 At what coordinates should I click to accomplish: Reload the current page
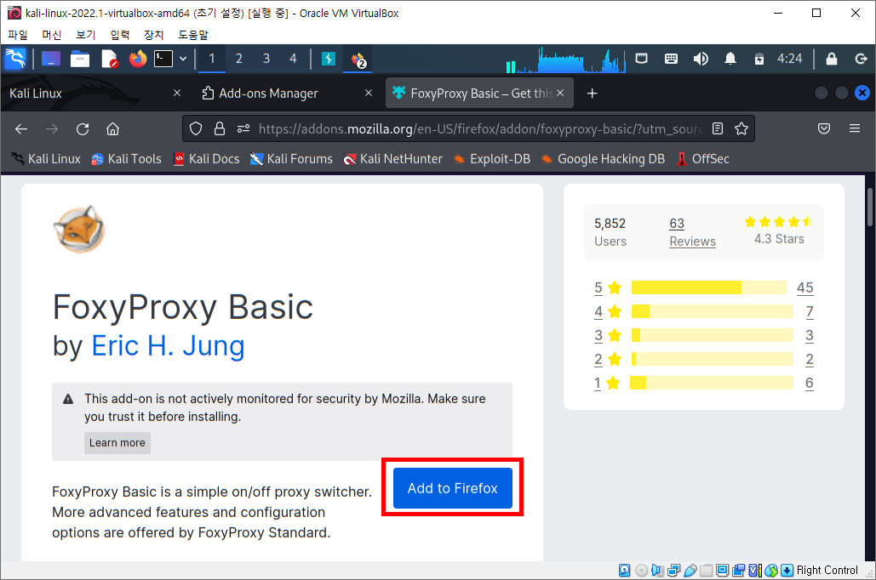(x=83, y=129)
